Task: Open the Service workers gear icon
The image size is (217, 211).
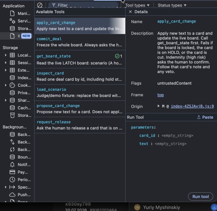Action: [12, 21]
